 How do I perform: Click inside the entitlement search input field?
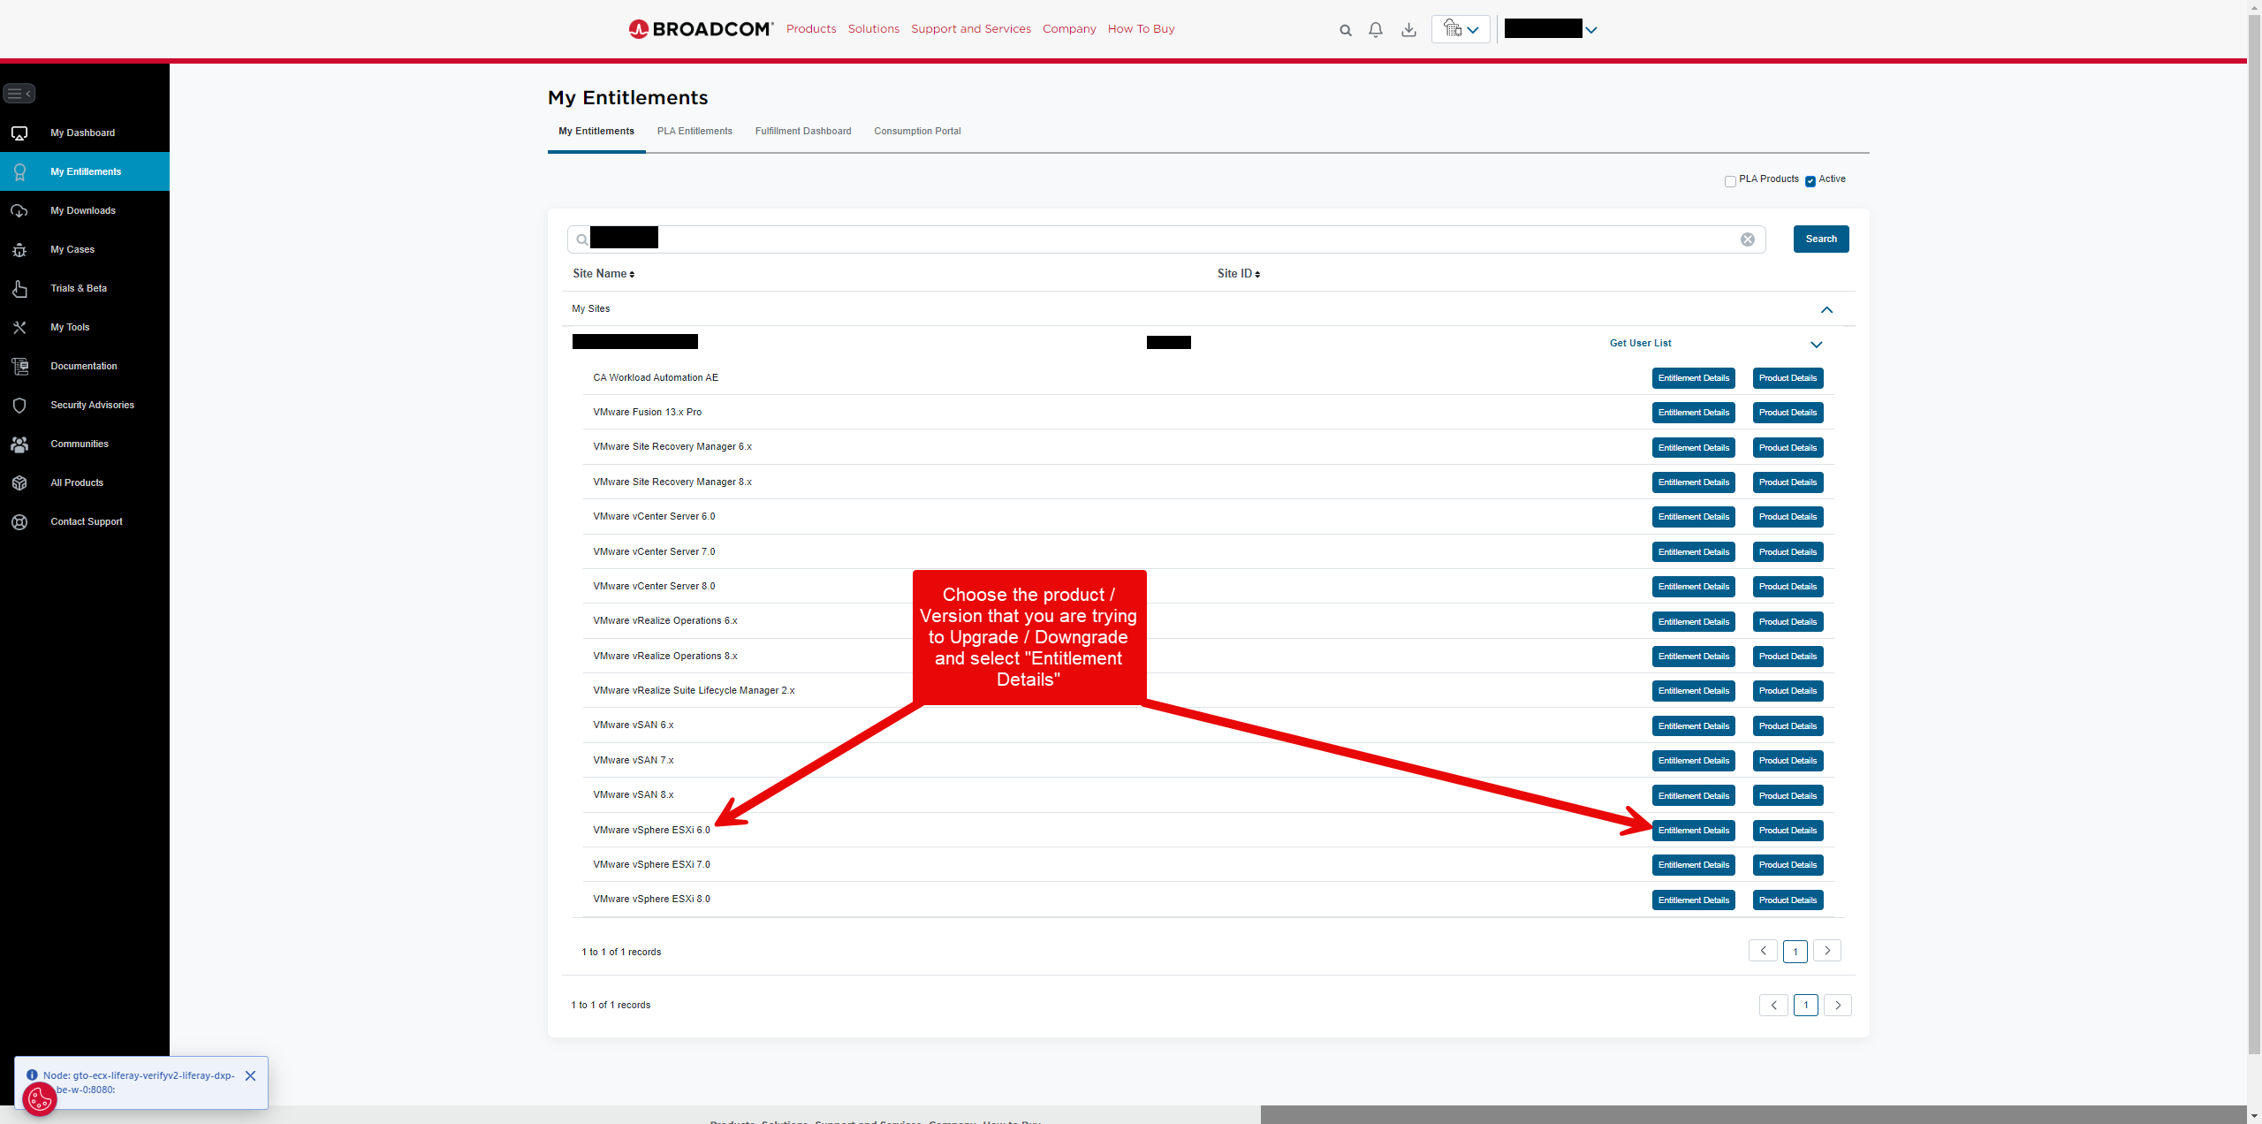(x=1149, y=239)
